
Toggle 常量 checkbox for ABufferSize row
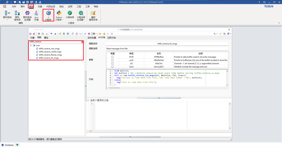click(112, 60)
